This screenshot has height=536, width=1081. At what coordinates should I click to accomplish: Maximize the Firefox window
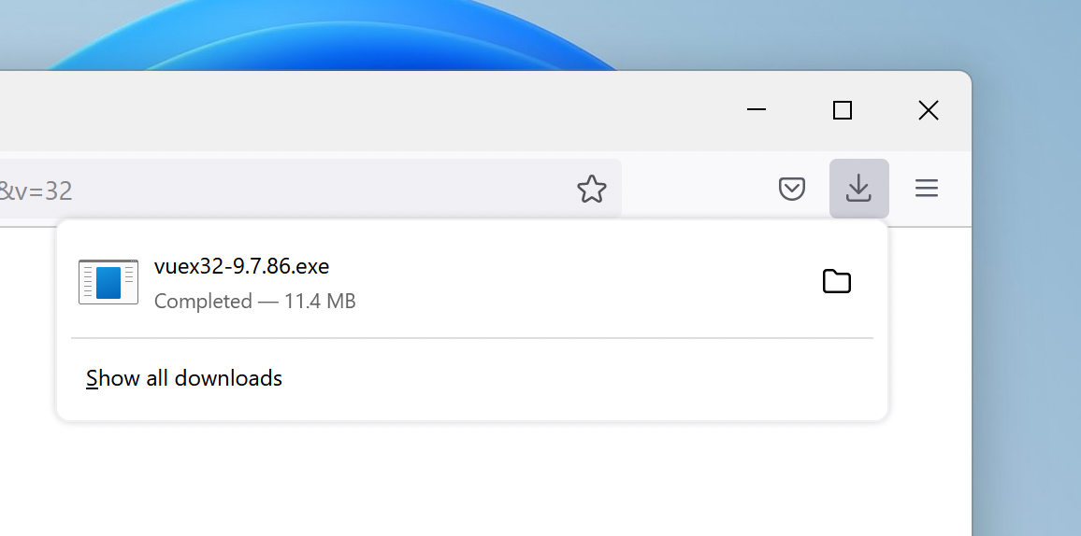coord(843,110)
